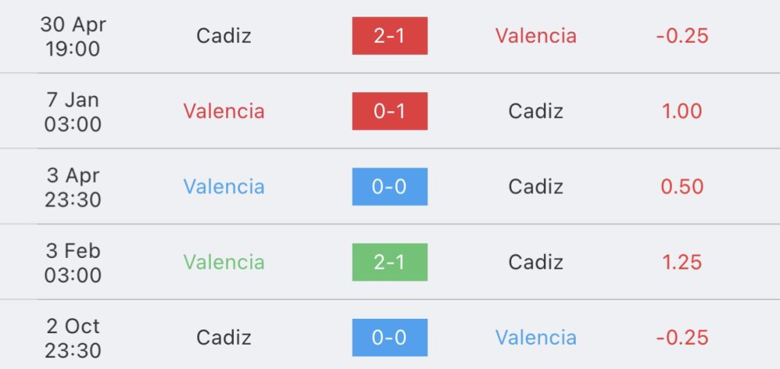Open red Valencia team link in the 30 Apr row
780x369 pixels.
point(535,36)
